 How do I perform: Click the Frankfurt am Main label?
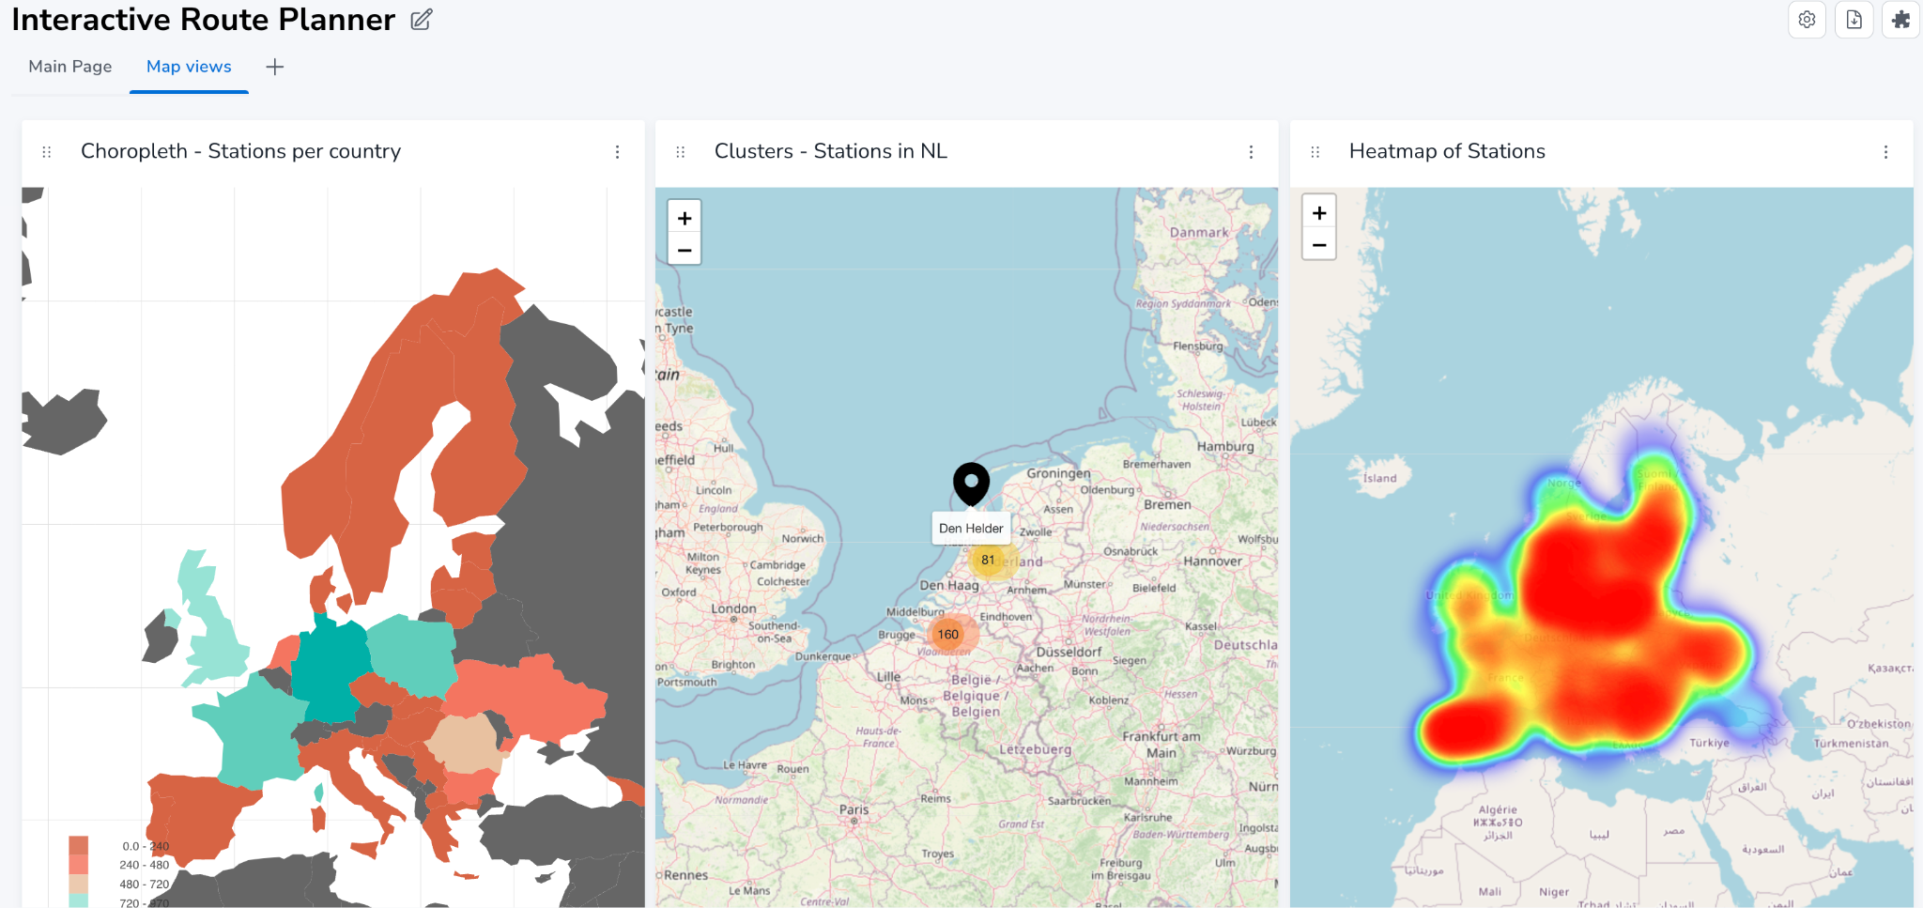pyautogui.click(x=1161, y=745)
